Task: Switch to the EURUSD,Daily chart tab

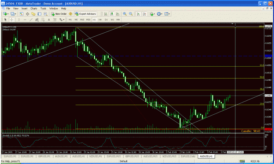Action: point(188,156)
